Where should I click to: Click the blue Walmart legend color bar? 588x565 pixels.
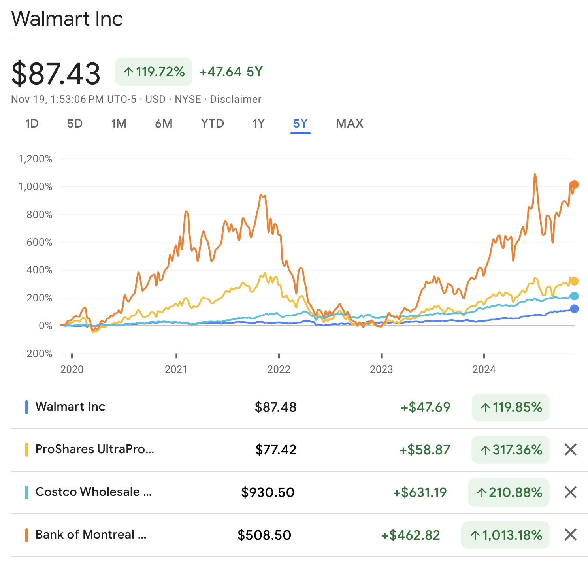(26, 407)
